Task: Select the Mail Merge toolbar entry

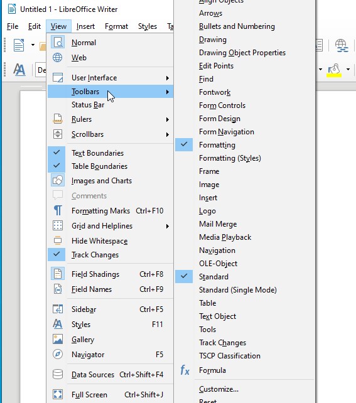Action: [244, 224]
